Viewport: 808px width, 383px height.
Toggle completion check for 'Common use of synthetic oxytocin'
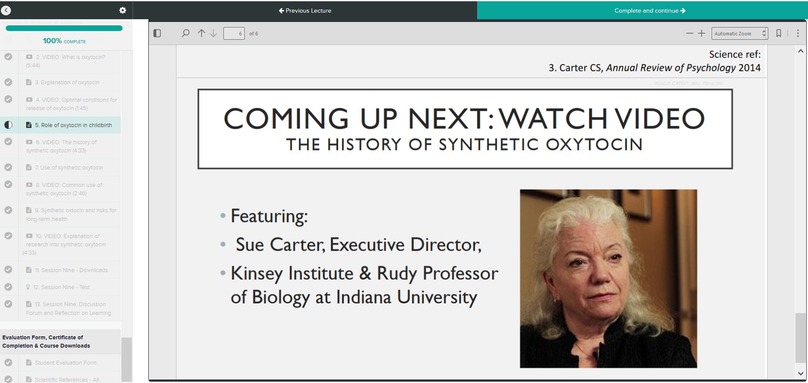[x=8, y=185]
